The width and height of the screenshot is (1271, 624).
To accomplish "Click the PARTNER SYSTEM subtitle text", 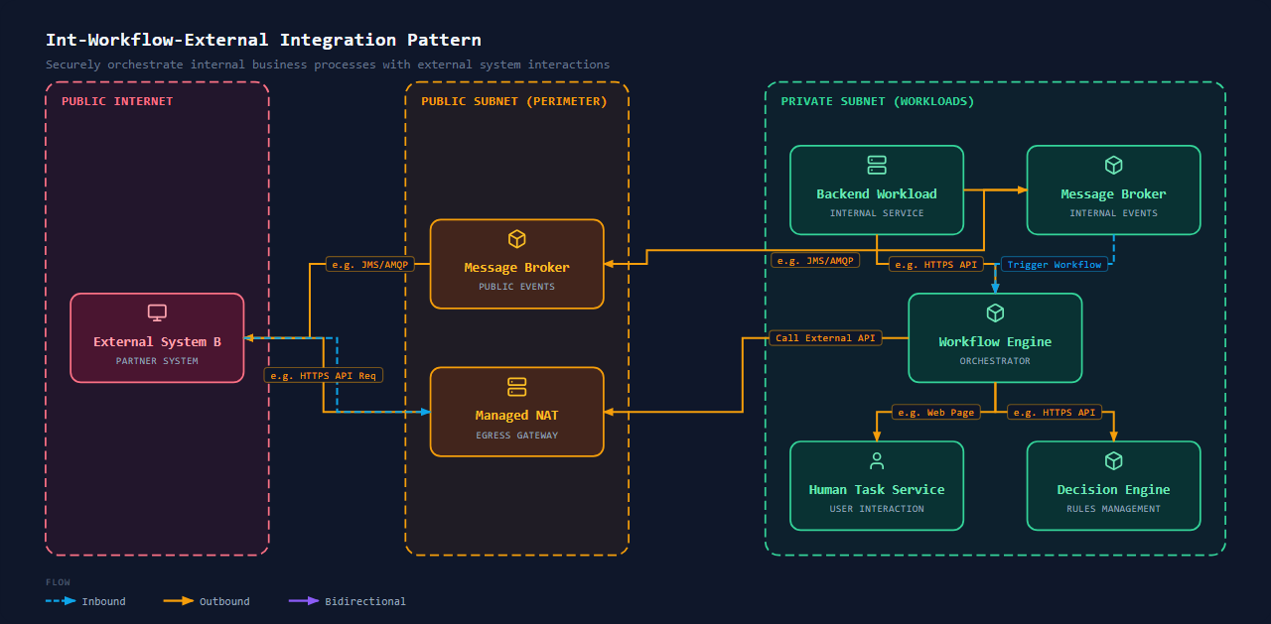I will pyautogui.click(x=157, y=361).
